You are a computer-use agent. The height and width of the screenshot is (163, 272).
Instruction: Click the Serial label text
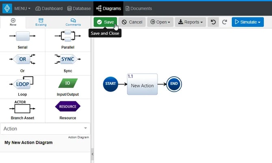point(23,47)
